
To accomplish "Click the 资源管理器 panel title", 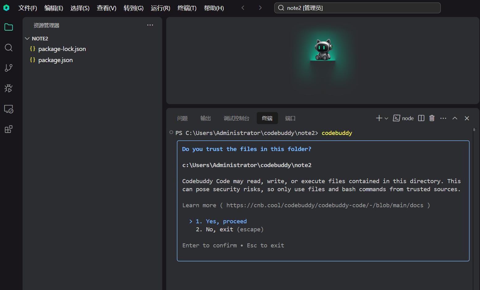I will [x=46, y=25].
